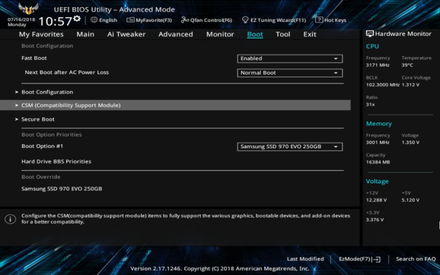This screenshot has width=440, height=275.
Task: Open the Ai Tweaker tab
Action: coord(127,34)
